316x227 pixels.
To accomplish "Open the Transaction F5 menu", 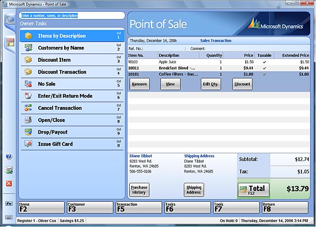I will pos(139,207).
